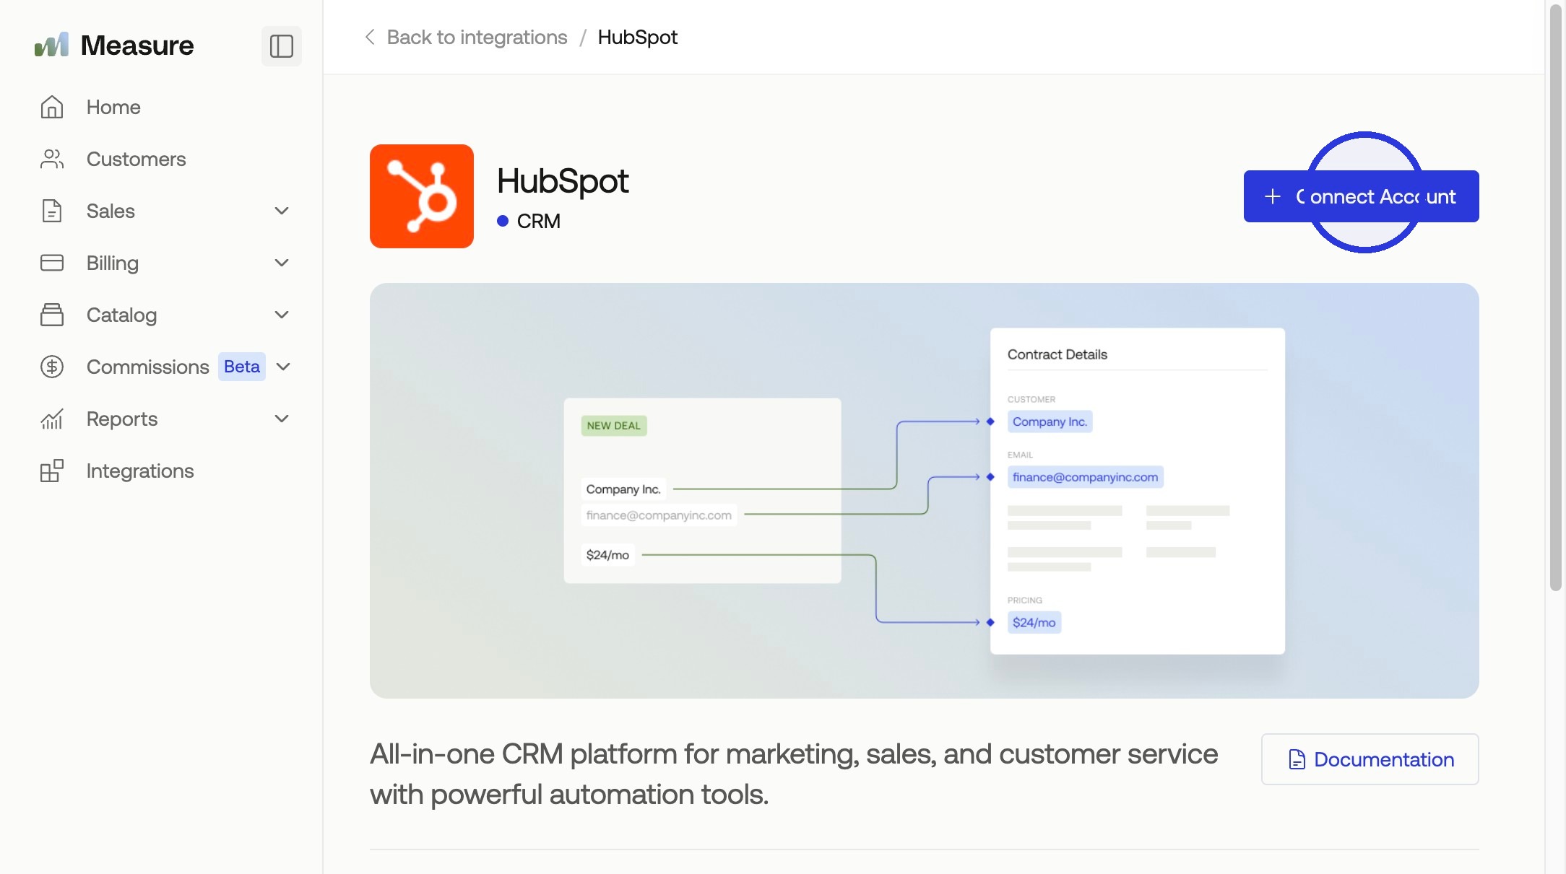Click the HubSpot page heading
The height and width of the screenshot is (874, 1566).
(563, 180)
